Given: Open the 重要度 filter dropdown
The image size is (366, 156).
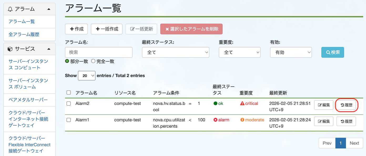Looking at the screenshot, I should tap(240, 52).
